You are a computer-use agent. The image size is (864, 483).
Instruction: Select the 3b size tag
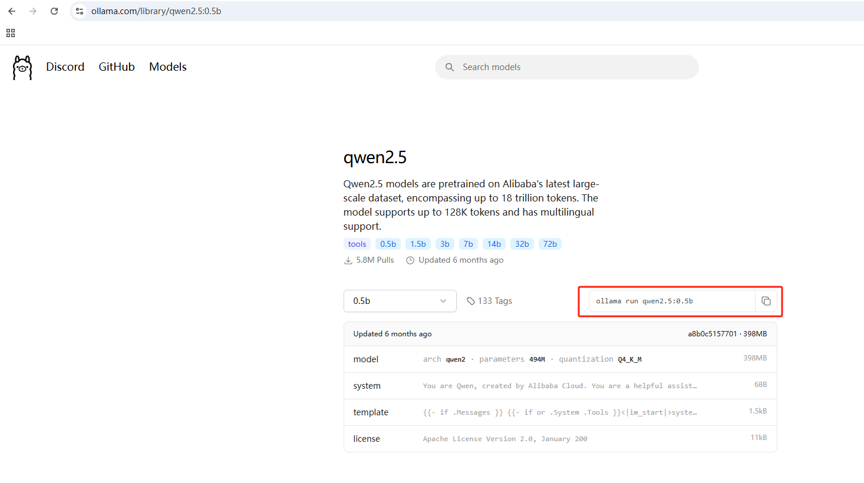click(x=445, y=244)
